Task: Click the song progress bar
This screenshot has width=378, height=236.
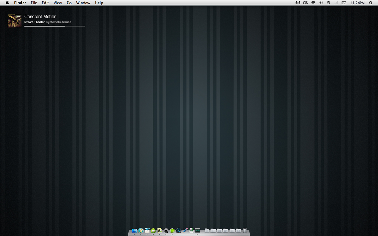Action: point(55,26)
